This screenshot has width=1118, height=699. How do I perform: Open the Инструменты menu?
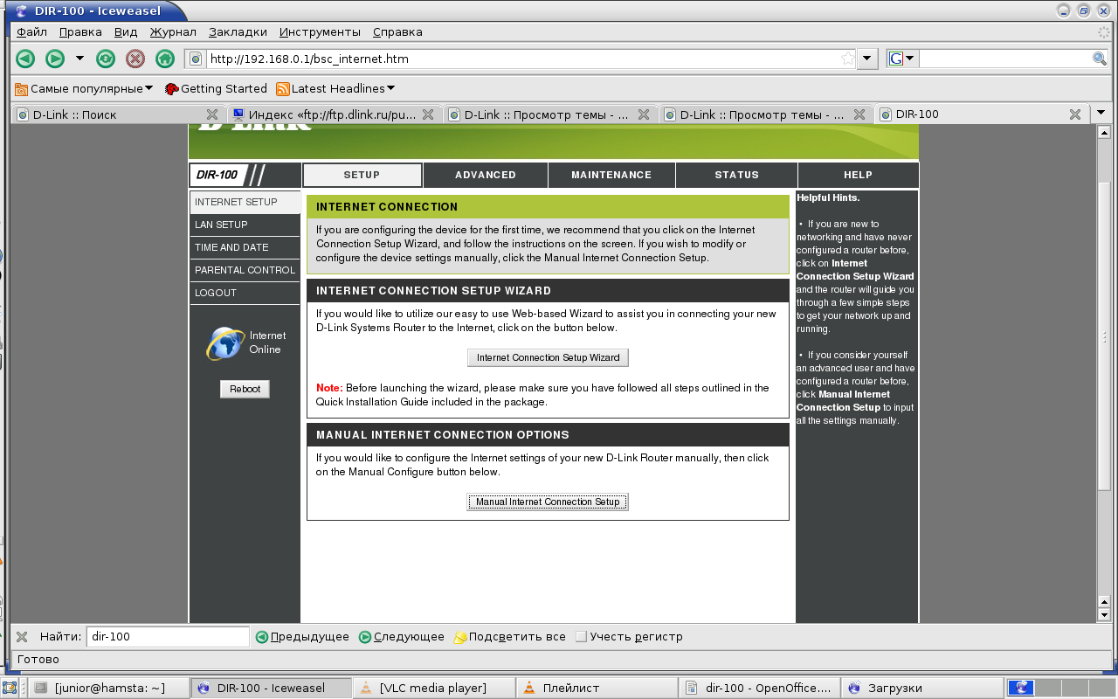click(320, 31)
